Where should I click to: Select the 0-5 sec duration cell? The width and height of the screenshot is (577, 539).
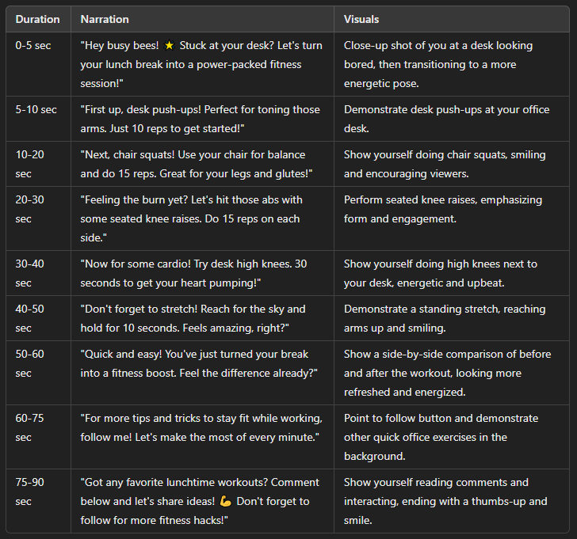click(x=33, y=46)
